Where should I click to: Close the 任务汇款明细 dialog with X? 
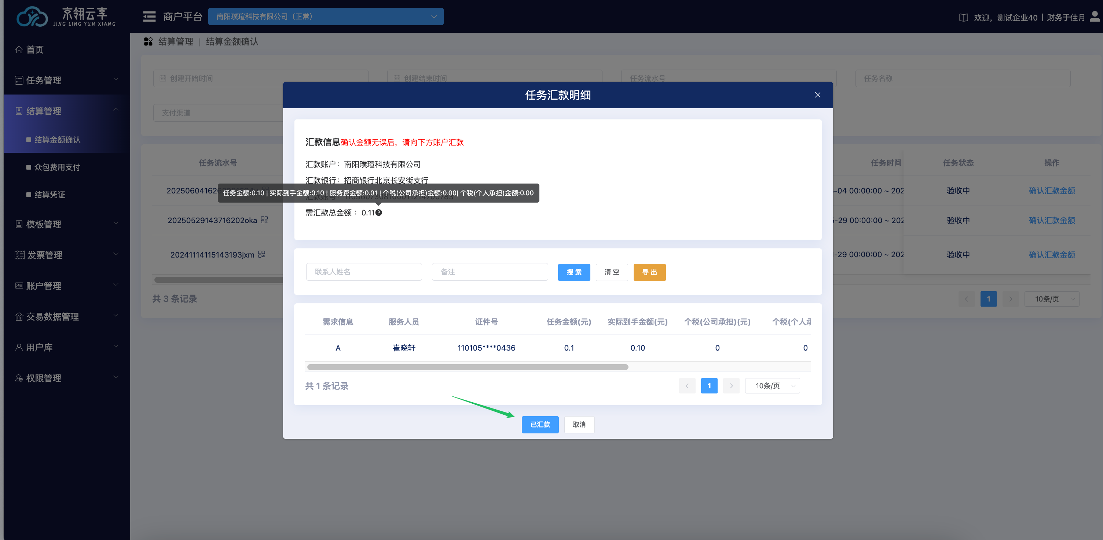coord(817,95)
